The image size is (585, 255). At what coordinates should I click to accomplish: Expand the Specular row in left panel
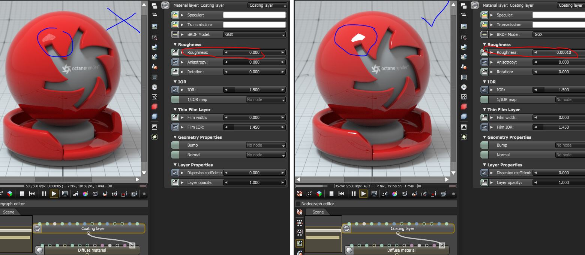click(x=183, y=15)
